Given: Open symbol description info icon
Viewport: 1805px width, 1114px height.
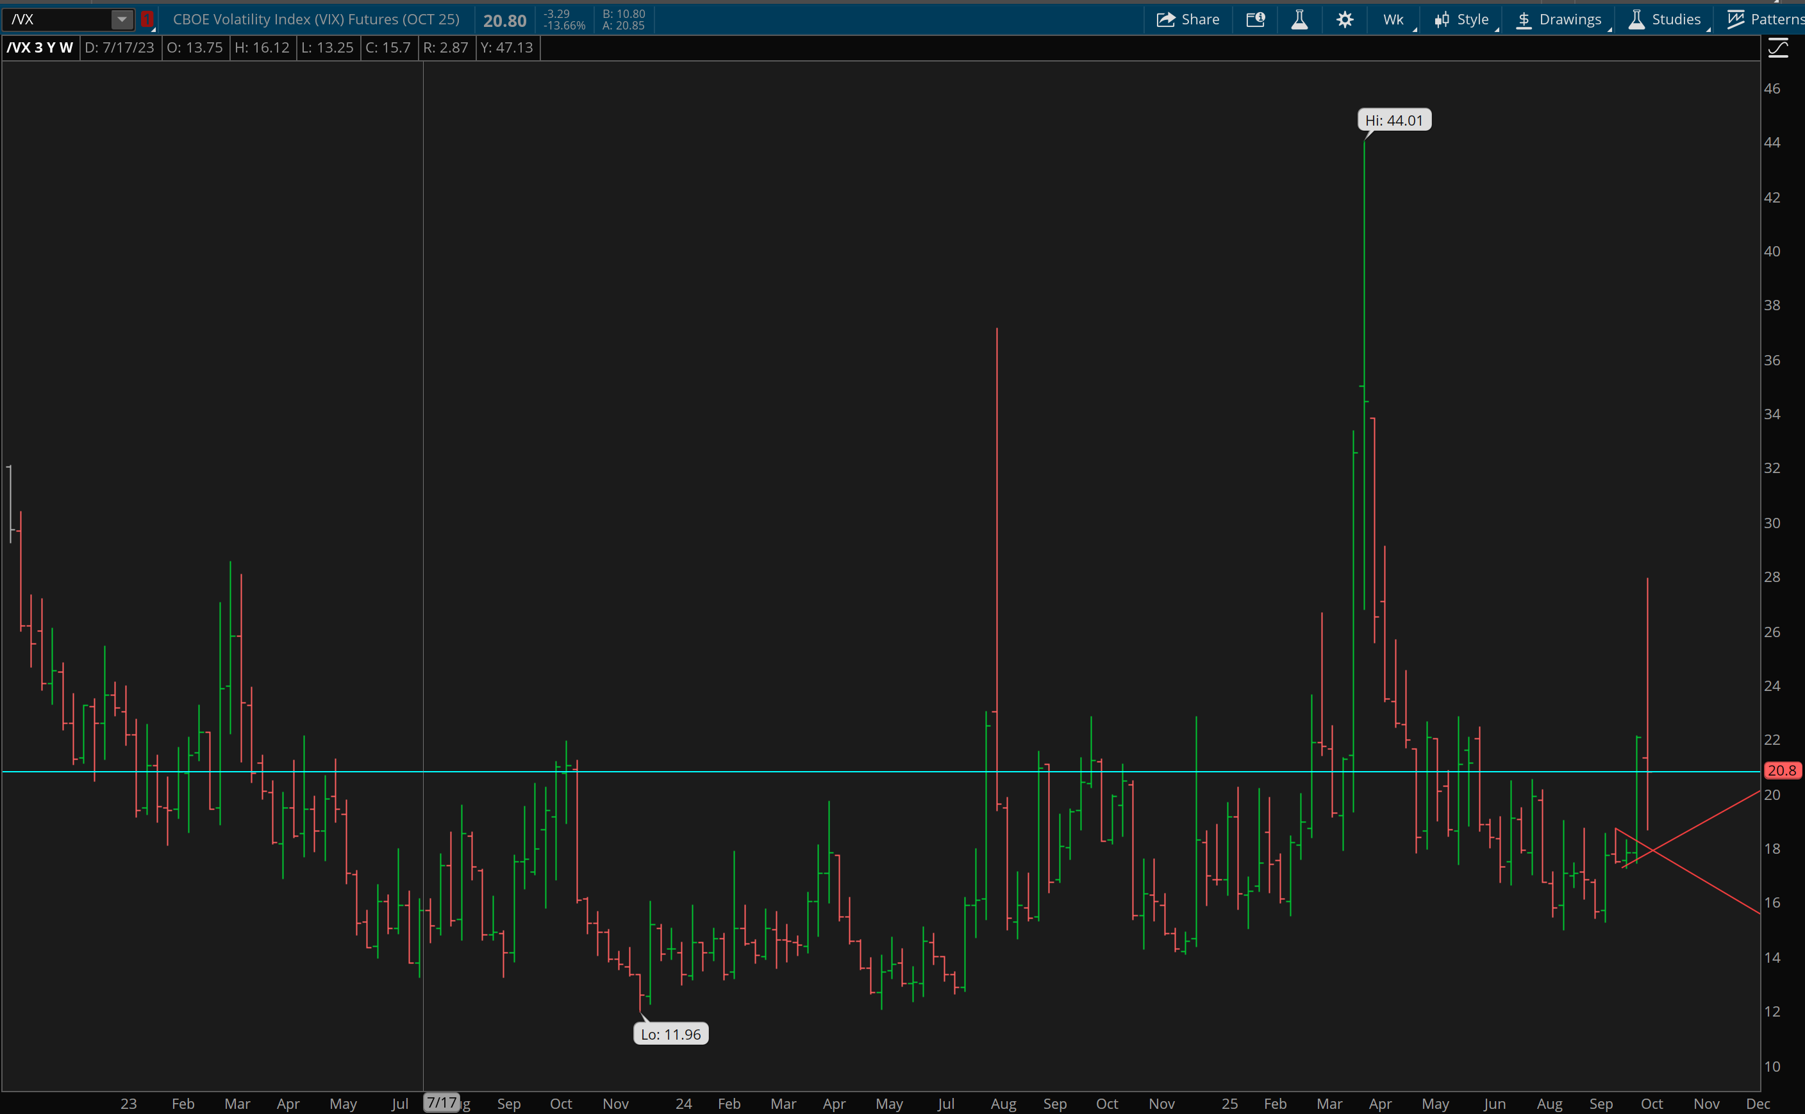Looking at the screenshot, I should (1256, 19).
